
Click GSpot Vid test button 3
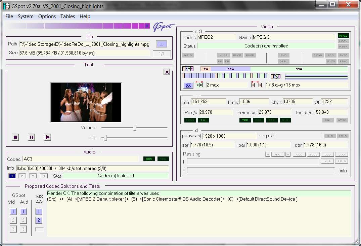pos(13,229)
